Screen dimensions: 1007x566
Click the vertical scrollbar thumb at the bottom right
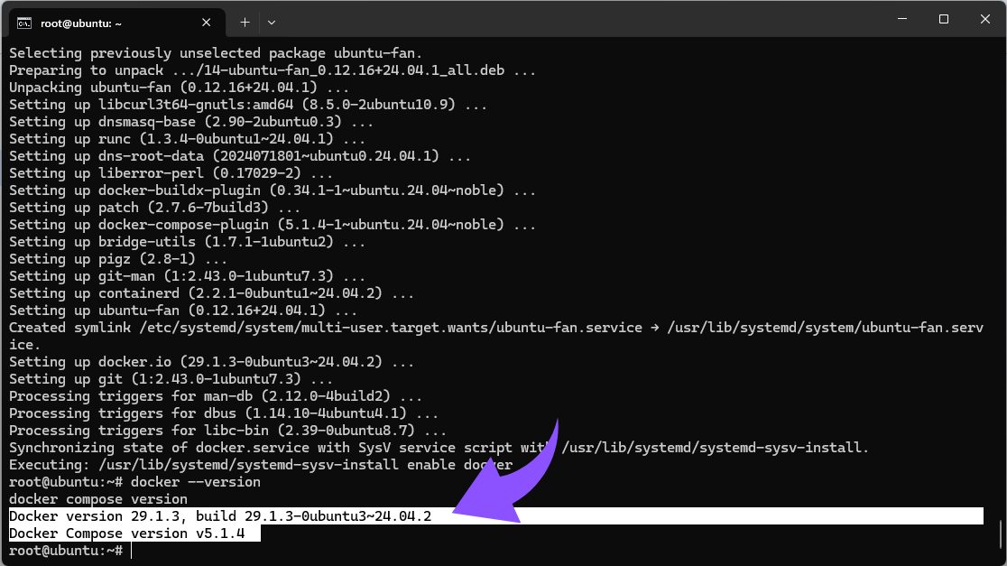pyautogui.click(x=1001, y=534)
